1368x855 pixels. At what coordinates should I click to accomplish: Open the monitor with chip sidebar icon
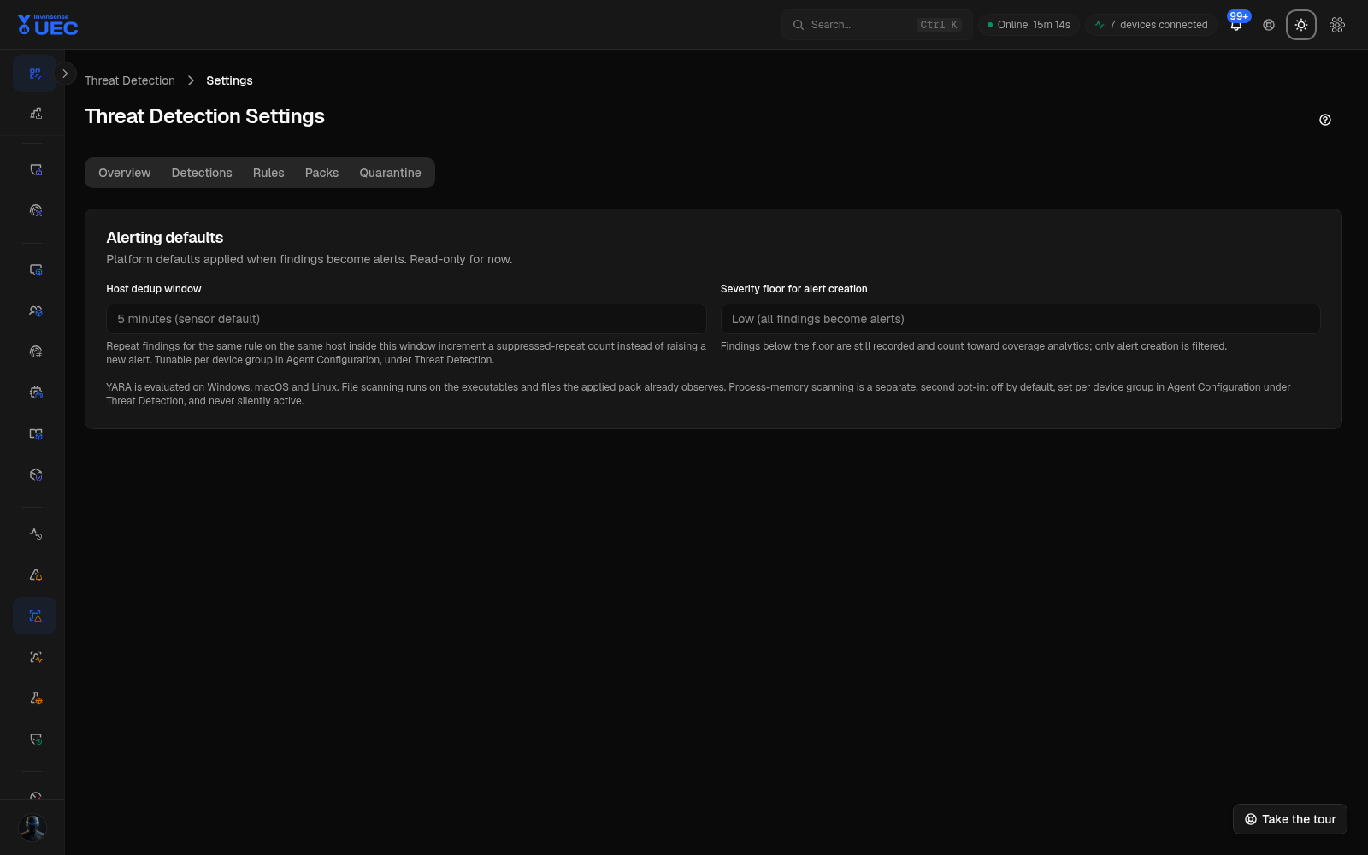35,270
